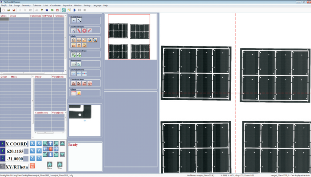Click the Coordinates column header
Screen dimensions: 311x177
tap(42, 113)
